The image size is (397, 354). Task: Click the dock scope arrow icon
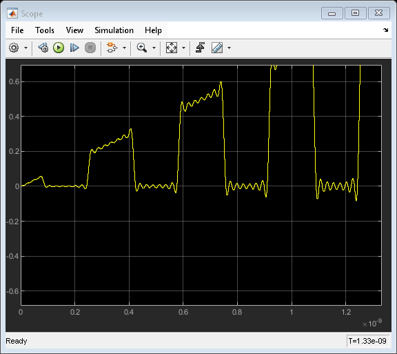(385, 30)
